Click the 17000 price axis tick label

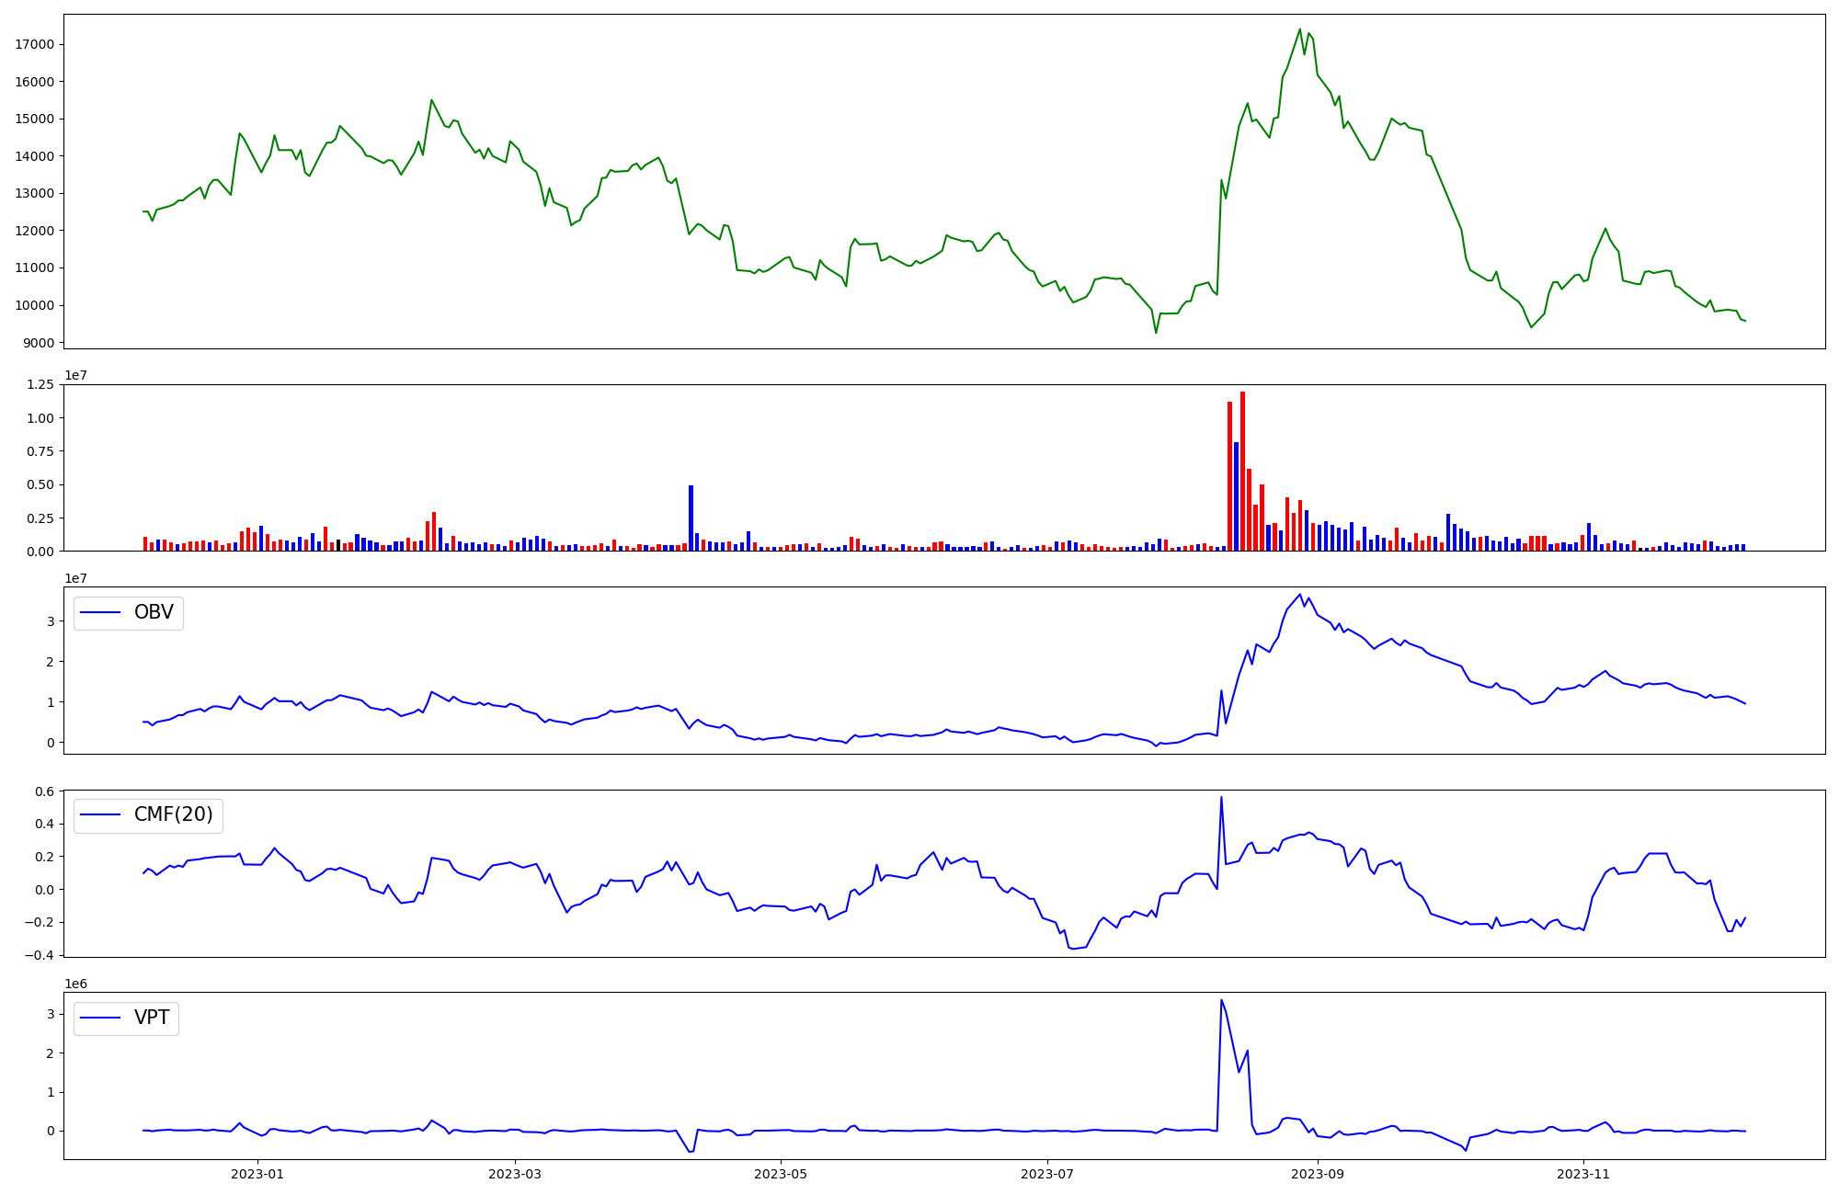35,44
